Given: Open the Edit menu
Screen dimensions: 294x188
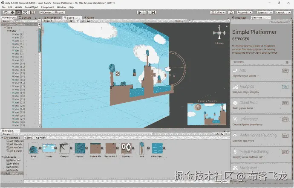Looking at the screenshot, I should (x=10, y=7).
